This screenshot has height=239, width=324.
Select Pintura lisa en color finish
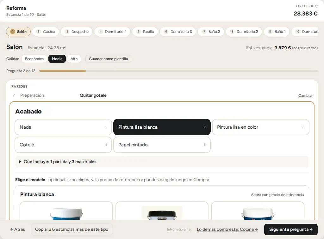pyautogui.click(x=261, y=127)
